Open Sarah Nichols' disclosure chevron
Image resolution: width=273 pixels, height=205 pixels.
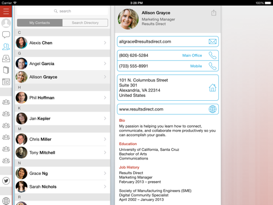click(x=105, y=187)
